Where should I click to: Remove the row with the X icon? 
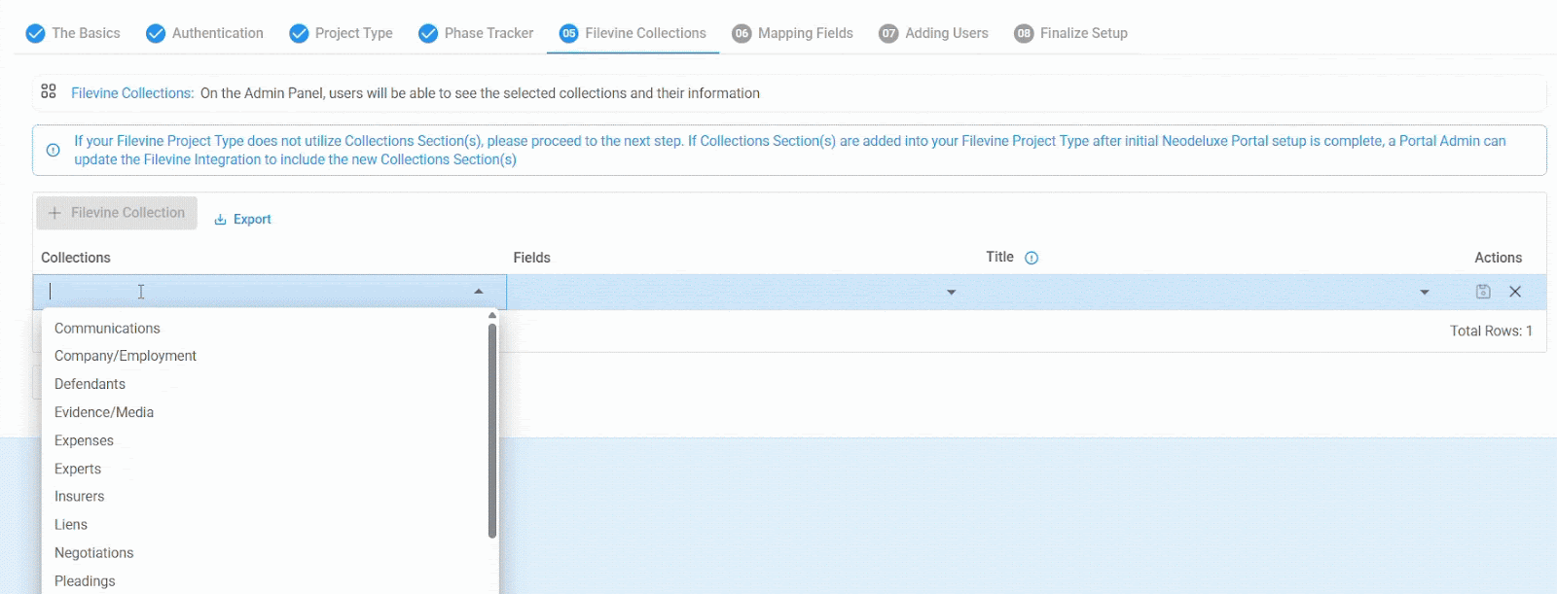(1515, 292)
